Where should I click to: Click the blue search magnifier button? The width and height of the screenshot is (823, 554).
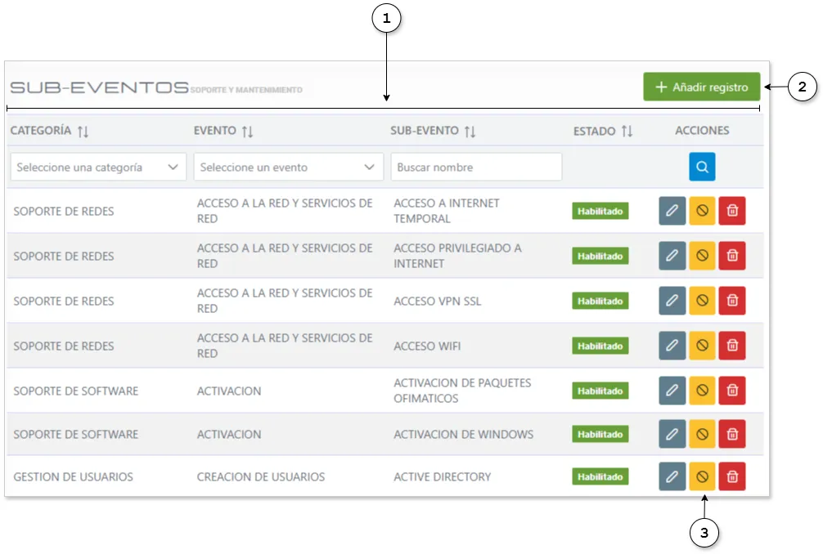click(702, 167)
